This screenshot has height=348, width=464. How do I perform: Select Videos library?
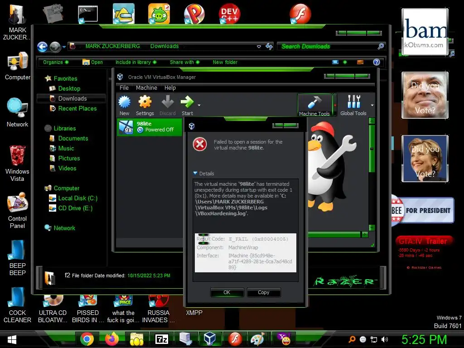(x=67, y=169)
